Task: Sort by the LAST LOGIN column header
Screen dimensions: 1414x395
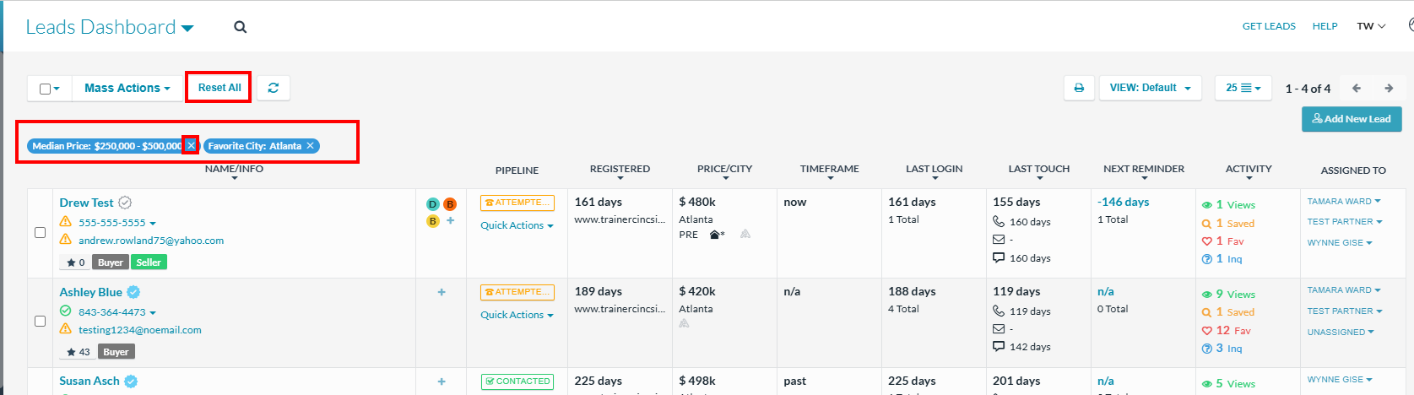Action: coord(934,171)
